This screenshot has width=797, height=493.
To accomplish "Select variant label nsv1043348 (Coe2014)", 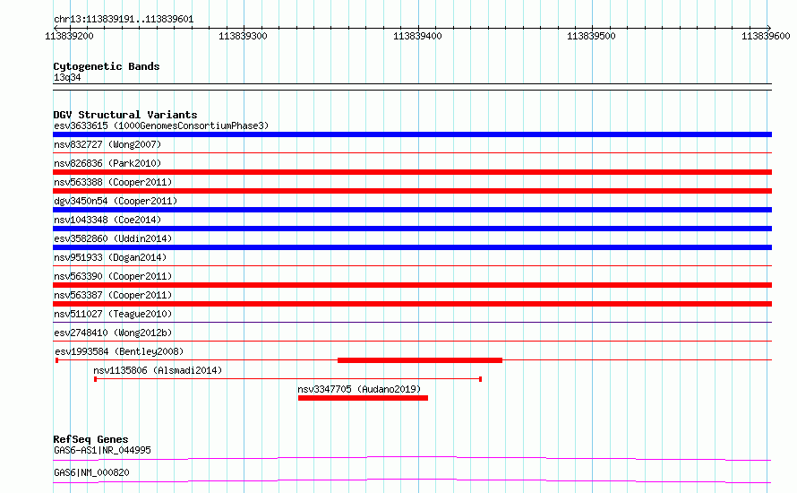I will pyautogui.click(x=107, y=220).
